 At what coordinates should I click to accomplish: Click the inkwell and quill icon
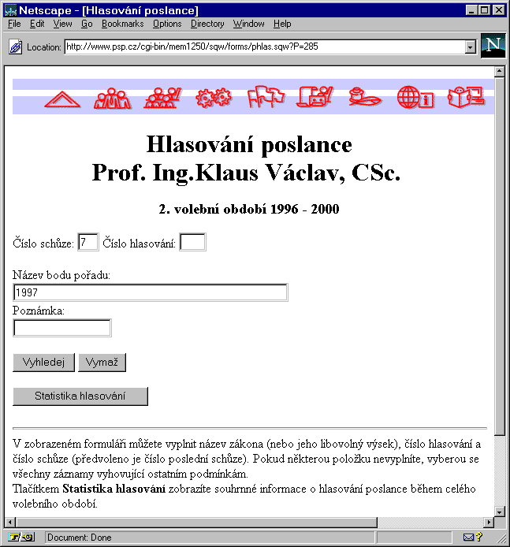click(365, 97)
